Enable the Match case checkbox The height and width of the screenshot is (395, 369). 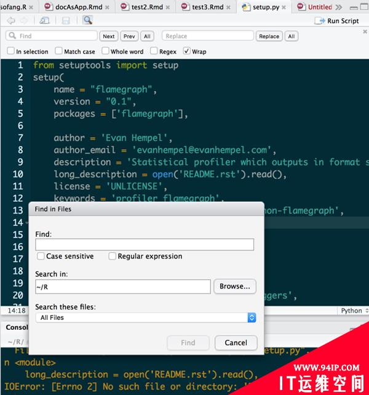coord(58,50)
